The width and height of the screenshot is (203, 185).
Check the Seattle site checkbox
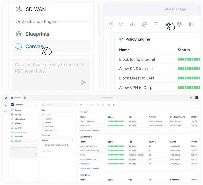43,123
